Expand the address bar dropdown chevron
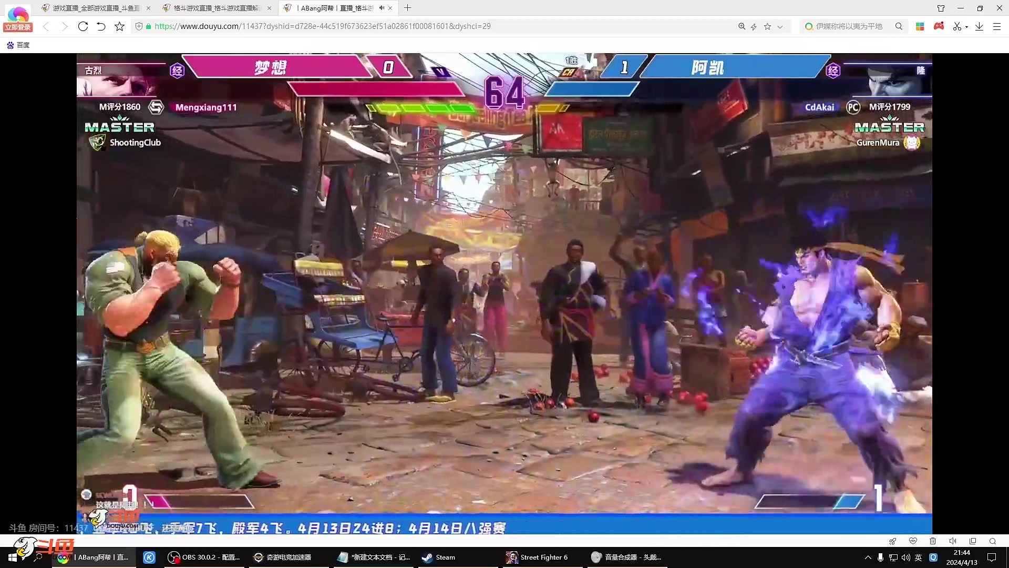 point(780,26)
